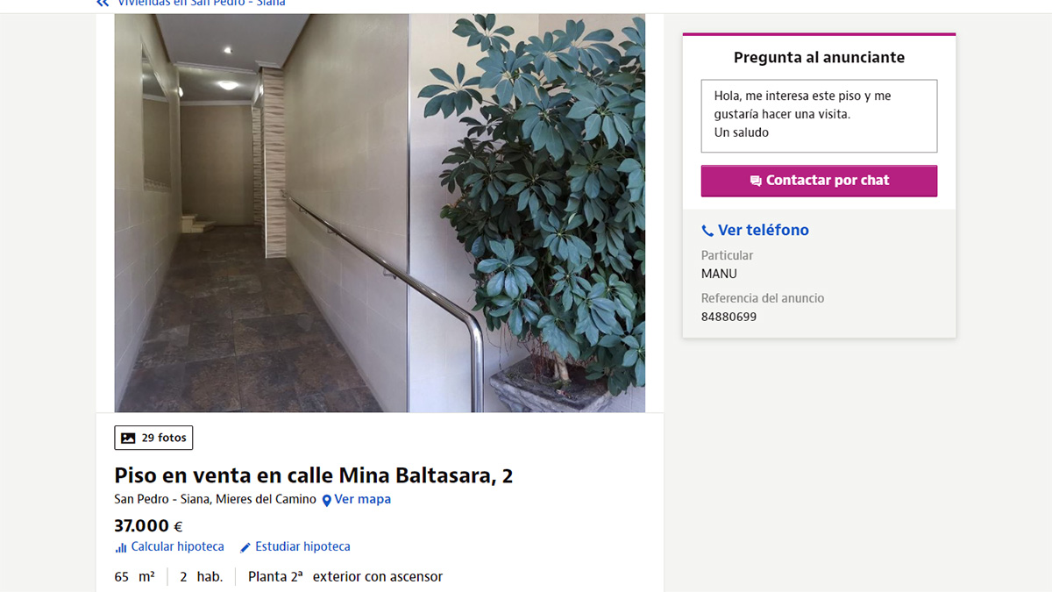This screenshot has width=1052, height=592.
Task: Contact the advertiser via Contactar por chat
Action: pyautogui.click(x=819, y=181)
